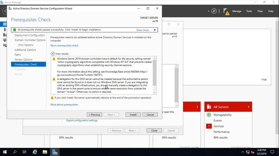Select Additional Options wizard step
This screenshot has width=279, height=156.
pyautogui.click(x=25, y=50)
